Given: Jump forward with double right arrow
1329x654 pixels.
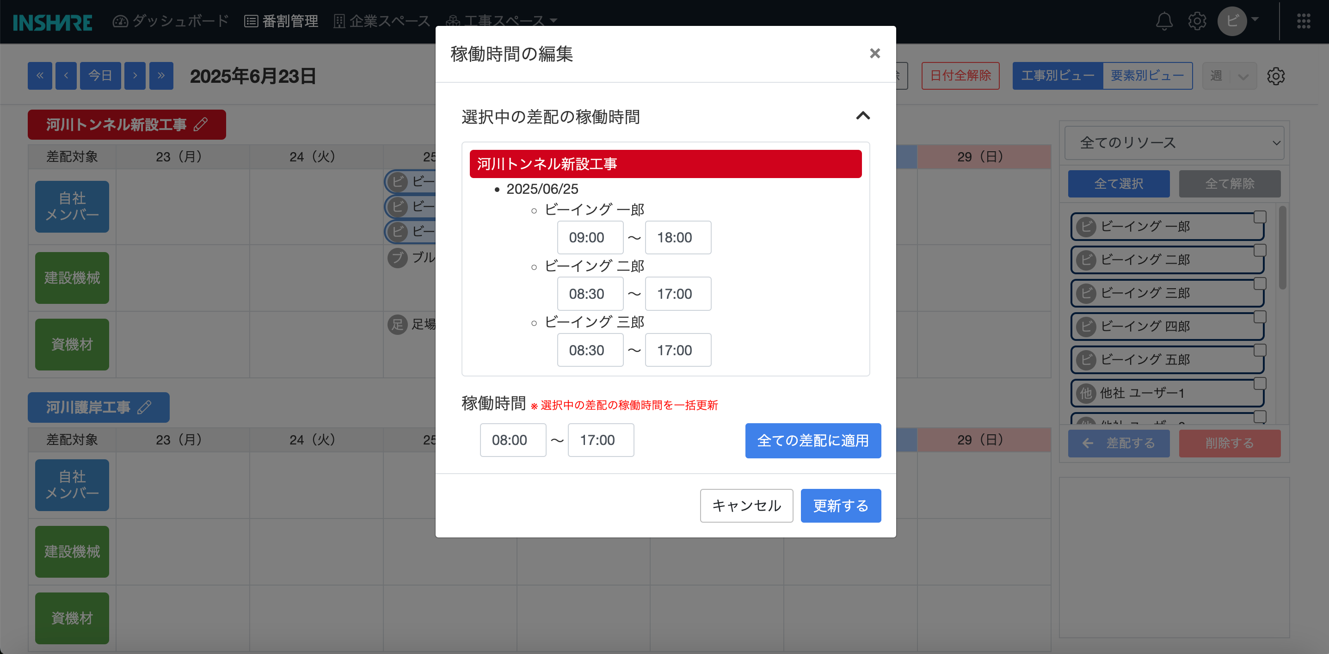Looking at the screenshot, I should (x=161, y=76).
